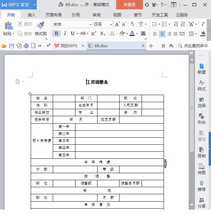Center align the paragraph
This screenshot has height=218, width=211.
(x=162, y=33)
